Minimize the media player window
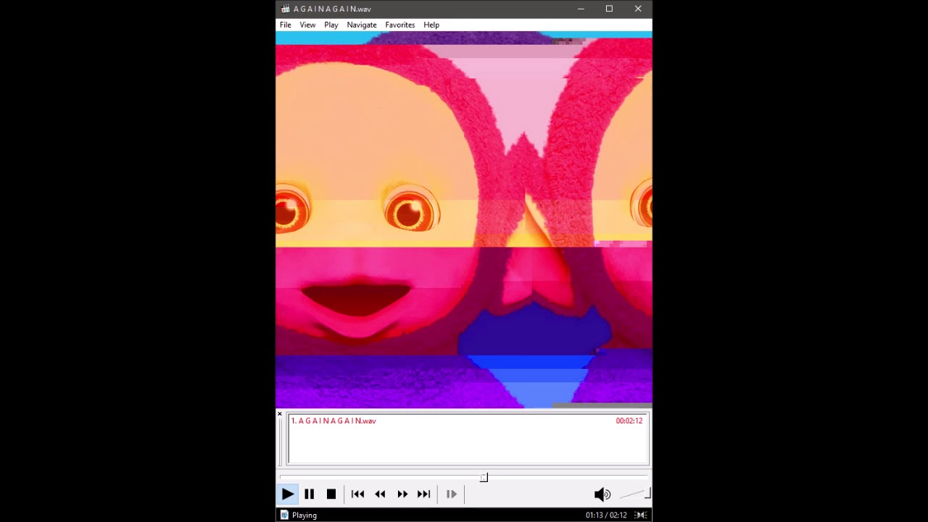 click(581, 9)
